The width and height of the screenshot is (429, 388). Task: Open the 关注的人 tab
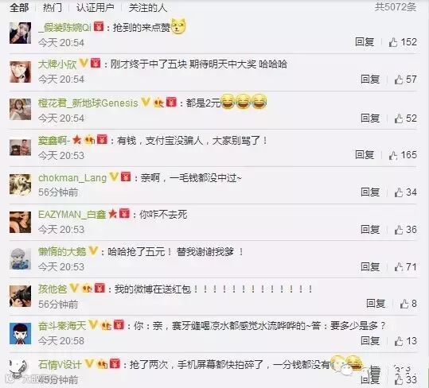pyautogui.click(x=148, y=8)
